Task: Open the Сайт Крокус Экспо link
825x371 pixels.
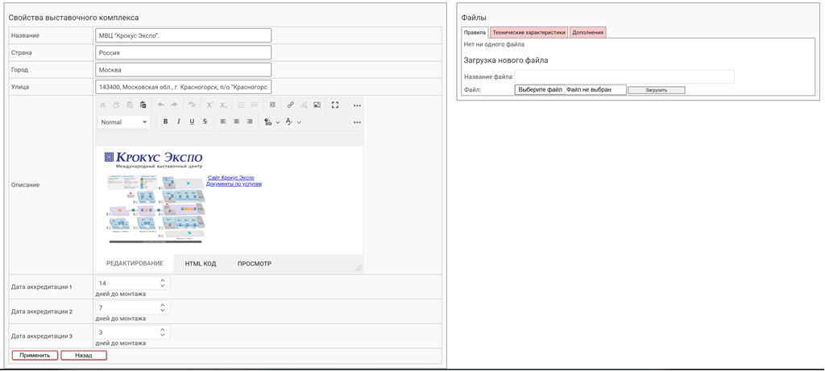Action: pyautogui.click(x=230, y=178)
